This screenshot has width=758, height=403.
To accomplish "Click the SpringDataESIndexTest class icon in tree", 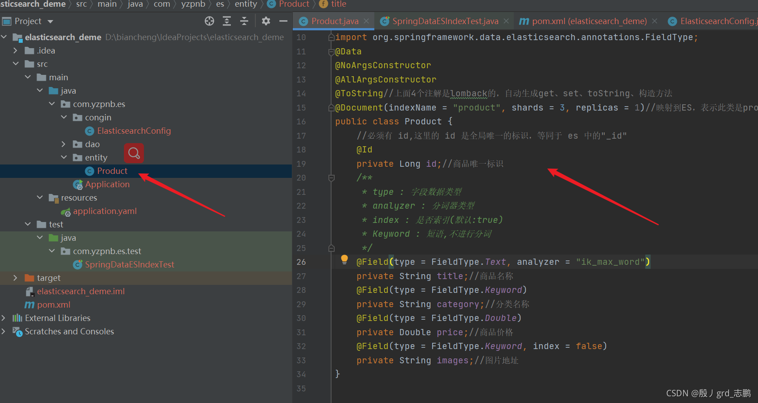I will click(x=78, y=265).
